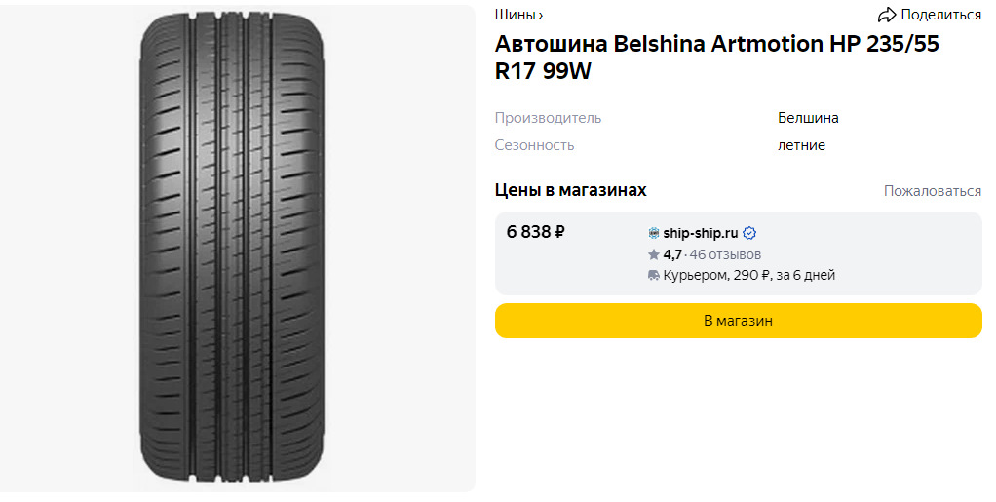Click the 6 838 ₽ price

coord(536,232)
